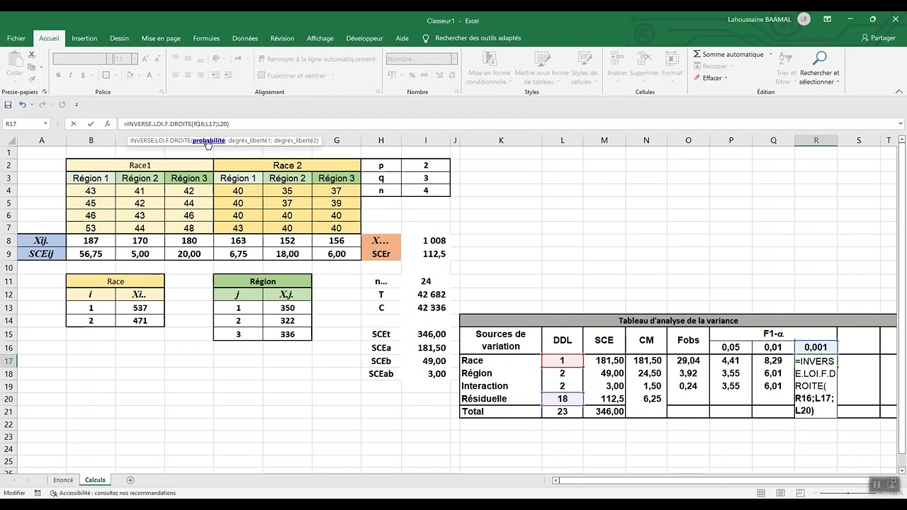Click the Somme automatique sigma icon

[x=697, y=54]
